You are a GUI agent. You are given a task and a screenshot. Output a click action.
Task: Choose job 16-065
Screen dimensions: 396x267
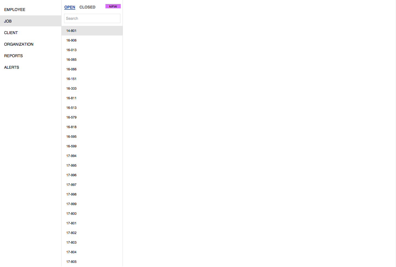click(x=92, y=60)
